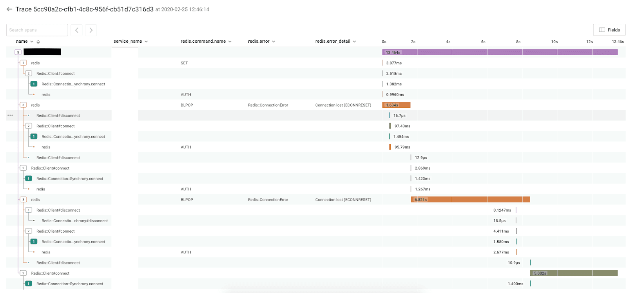Click the redis.error_detail column header
627x293 pixels.
(x=333, y=41)
